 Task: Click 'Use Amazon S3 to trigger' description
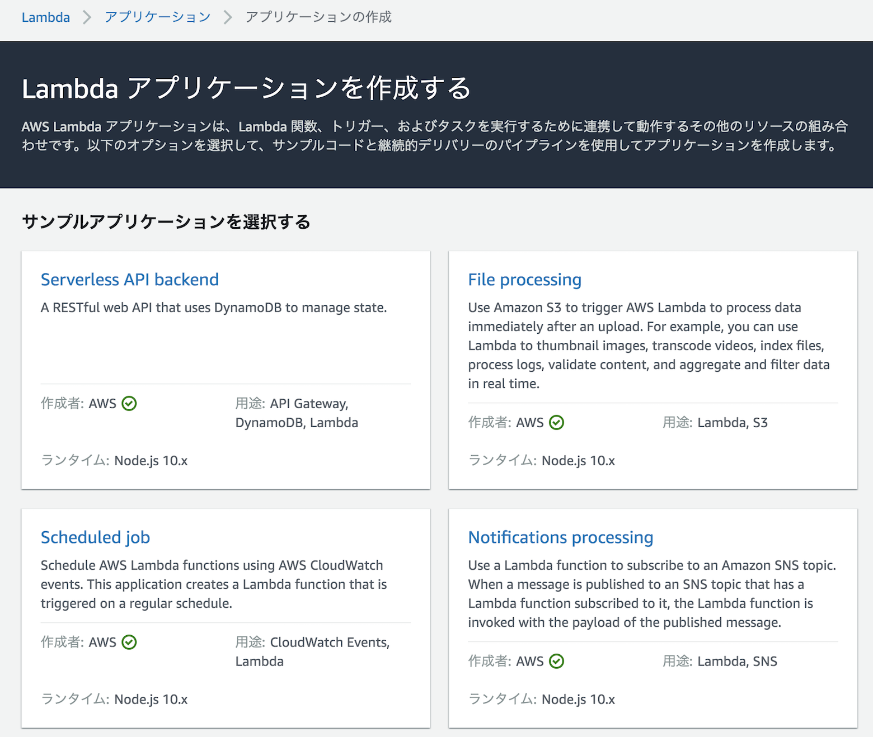[x=649, y=346]
